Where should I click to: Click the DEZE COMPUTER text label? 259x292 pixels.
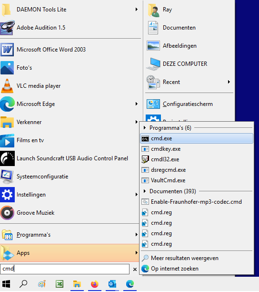[x=185, y=64]
